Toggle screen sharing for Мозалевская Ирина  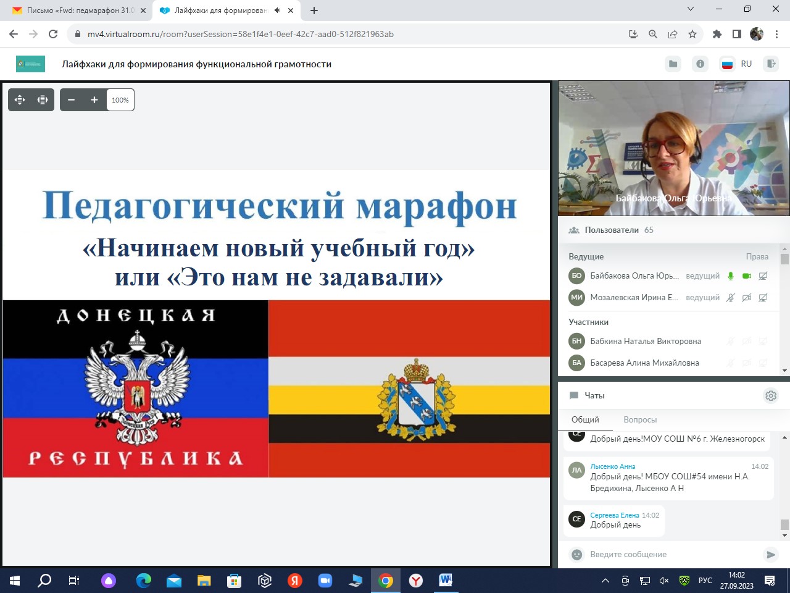click(x=763, y=298)
